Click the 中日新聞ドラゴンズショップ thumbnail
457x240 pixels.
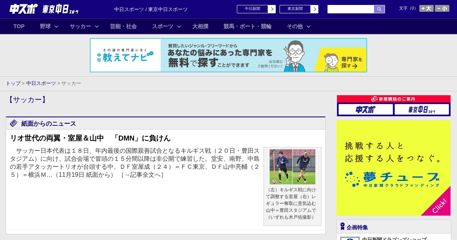point(350,238)
